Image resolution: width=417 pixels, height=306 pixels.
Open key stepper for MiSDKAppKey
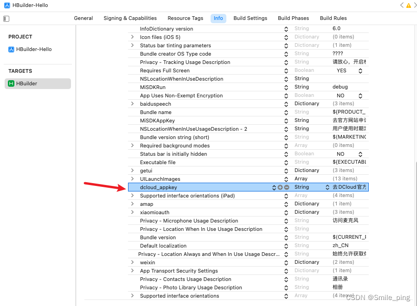click(286, 121)
